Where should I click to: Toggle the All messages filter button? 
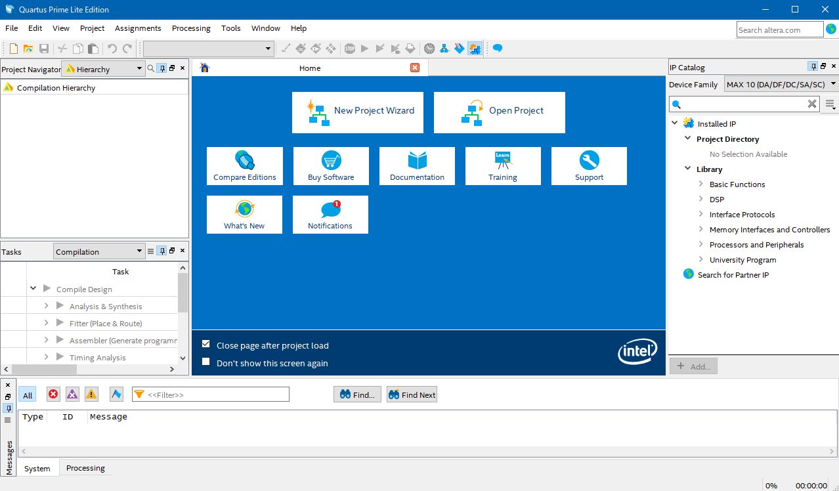click(x=28, y=395)
